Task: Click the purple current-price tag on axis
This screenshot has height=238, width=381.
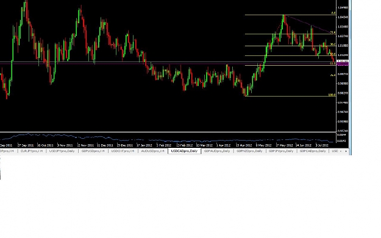Action: (343, 64)
